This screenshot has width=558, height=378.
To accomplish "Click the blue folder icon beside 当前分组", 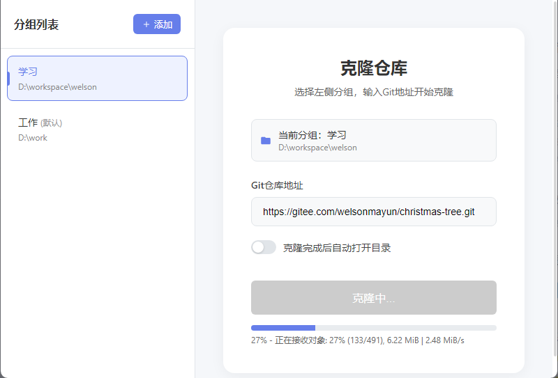I will click(266, 141).
